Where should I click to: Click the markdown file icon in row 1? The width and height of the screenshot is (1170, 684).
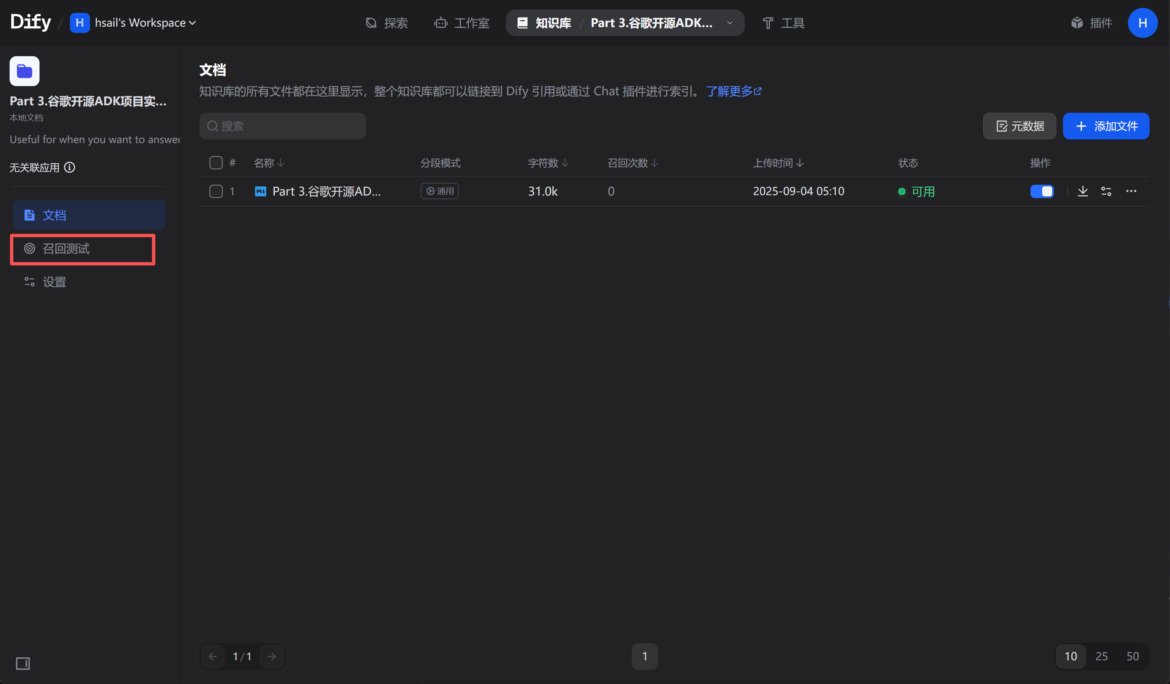261,191
